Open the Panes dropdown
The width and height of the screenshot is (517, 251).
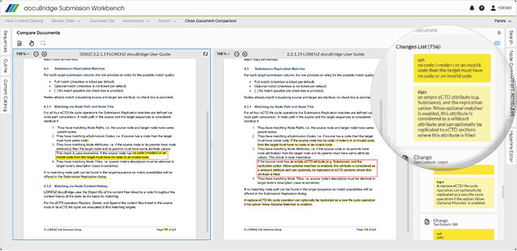(x=502, y=21)
